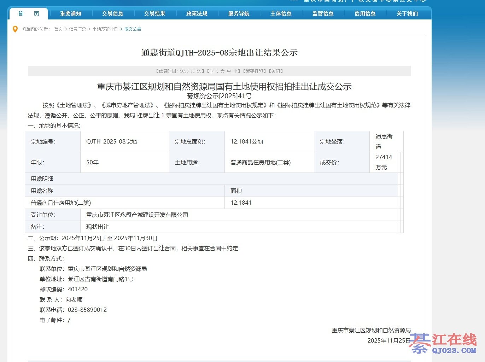Set font size to medium (中)
Screen dimensions: 485x362
tap(229, 71)
